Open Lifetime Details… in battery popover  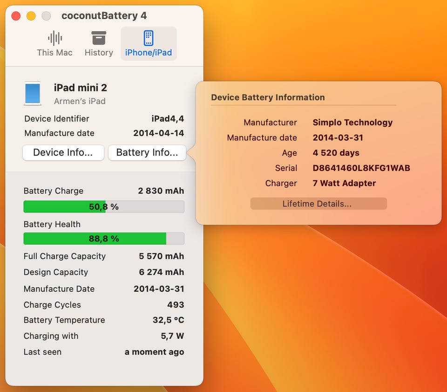pos(318,204)
